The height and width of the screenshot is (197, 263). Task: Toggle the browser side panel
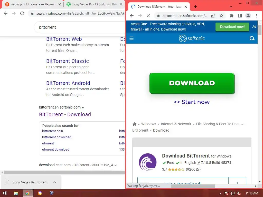240,16
